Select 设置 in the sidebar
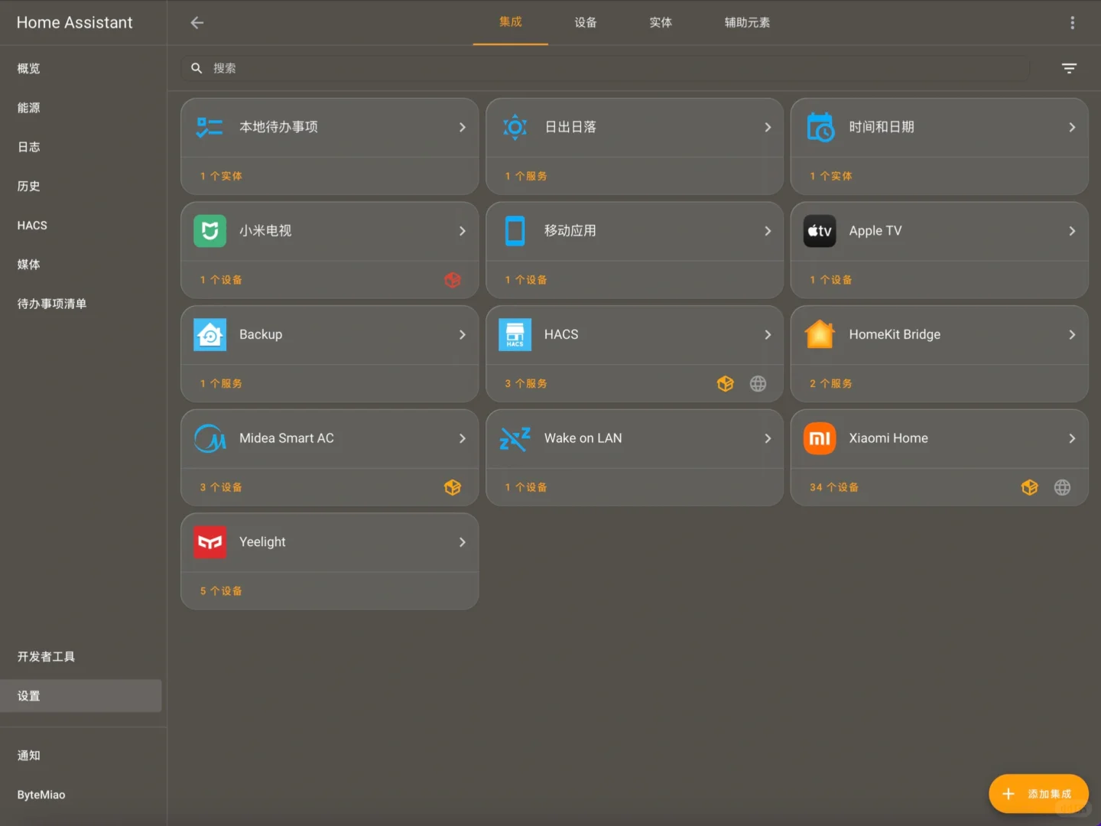The width and height of the screenshot is (1101, 826). (81, 696)
